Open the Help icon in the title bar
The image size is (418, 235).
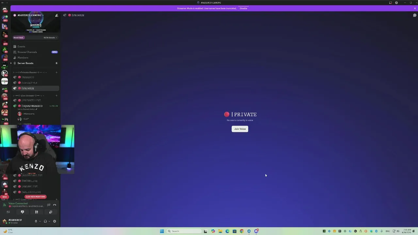396,3
